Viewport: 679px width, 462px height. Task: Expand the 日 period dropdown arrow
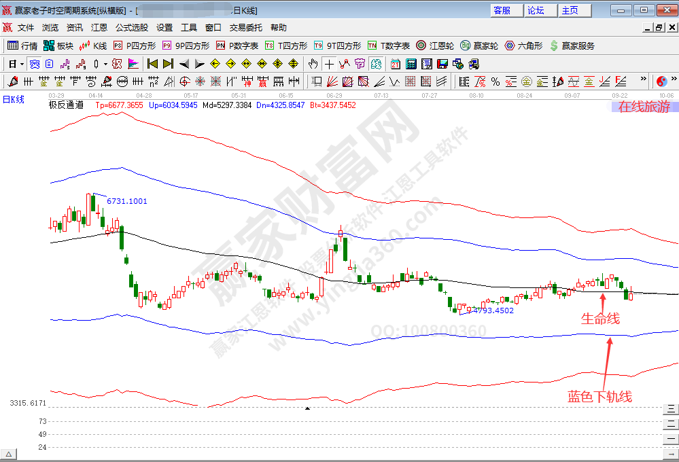[22, 64]
